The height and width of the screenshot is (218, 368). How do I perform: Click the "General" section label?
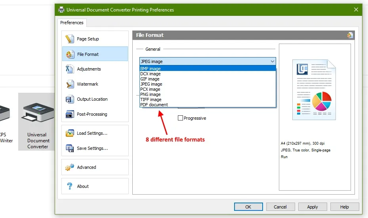pyautogui.click(x=153, y=49)
